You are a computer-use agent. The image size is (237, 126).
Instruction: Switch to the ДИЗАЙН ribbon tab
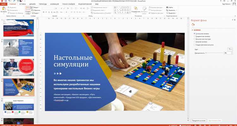(x=33, y=4)
